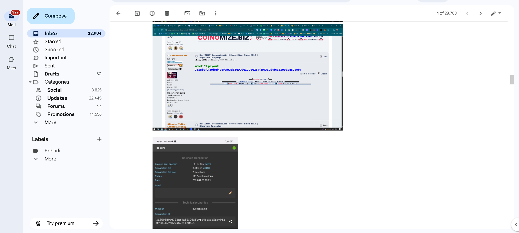Open Forums category
The height and width of the screenshot is (233, 519).
click(x=66, y=106)
